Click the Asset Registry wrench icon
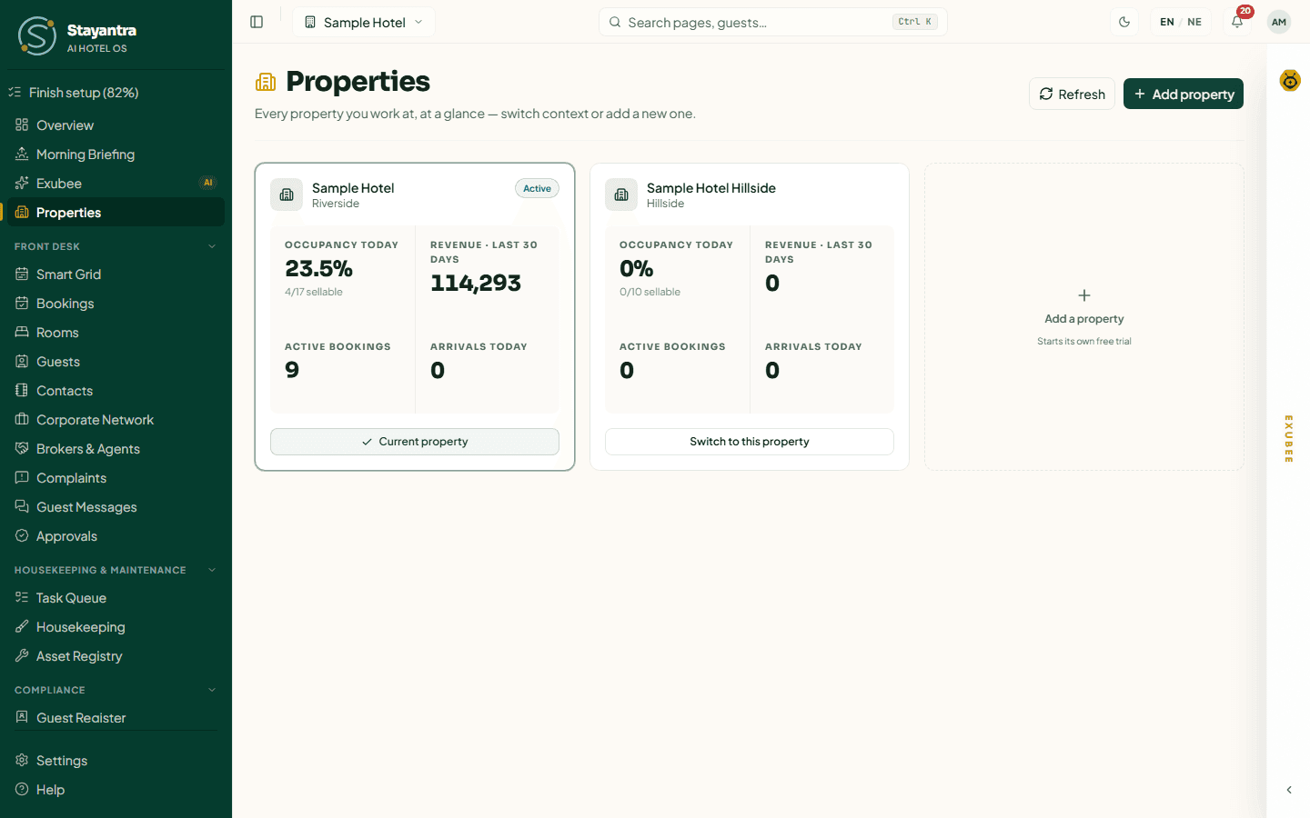The height and width of the screenshot is (818, 1310). tap(22, 655)
